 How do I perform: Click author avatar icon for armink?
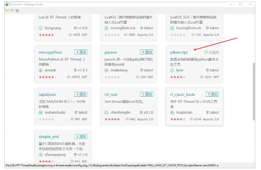click(41, 70)
